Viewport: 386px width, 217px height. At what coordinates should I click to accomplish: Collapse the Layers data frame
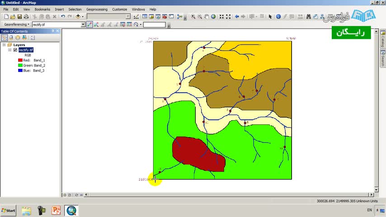[4, 45]
